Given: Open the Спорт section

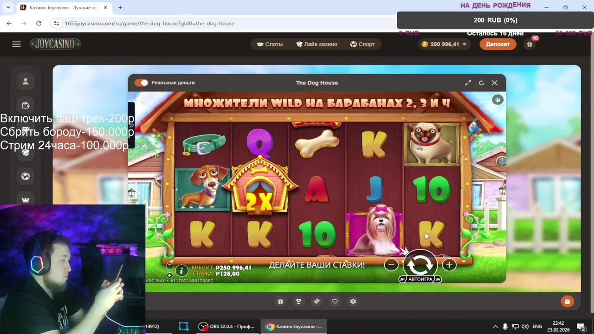Looking at the screenshot, I should click(x=362, y=44).
